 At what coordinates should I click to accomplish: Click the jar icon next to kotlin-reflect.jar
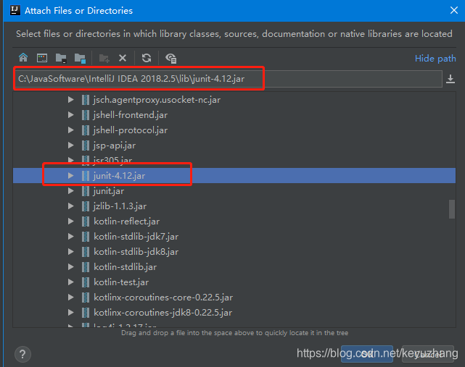(x=86, y=222)
